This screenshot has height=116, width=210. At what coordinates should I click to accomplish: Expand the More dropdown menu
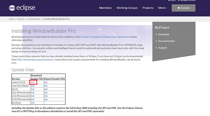(x=162, y=8)
